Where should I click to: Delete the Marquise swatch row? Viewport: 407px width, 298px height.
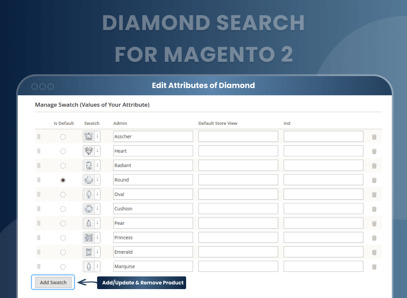[x=374, y=267]
